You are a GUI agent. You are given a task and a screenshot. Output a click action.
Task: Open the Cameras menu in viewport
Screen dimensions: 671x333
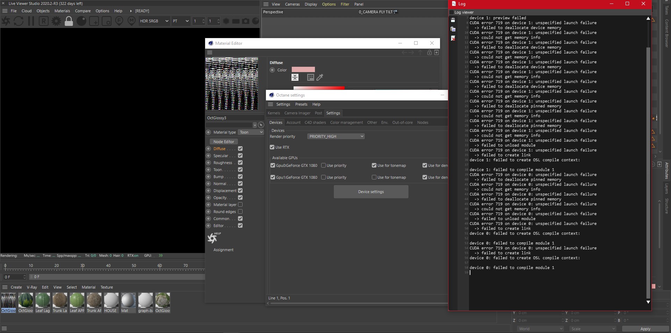point(292,4)
